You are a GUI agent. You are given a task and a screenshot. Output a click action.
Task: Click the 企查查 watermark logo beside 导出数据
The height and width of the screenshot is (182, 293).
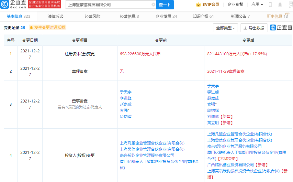[x=281, y=27]
